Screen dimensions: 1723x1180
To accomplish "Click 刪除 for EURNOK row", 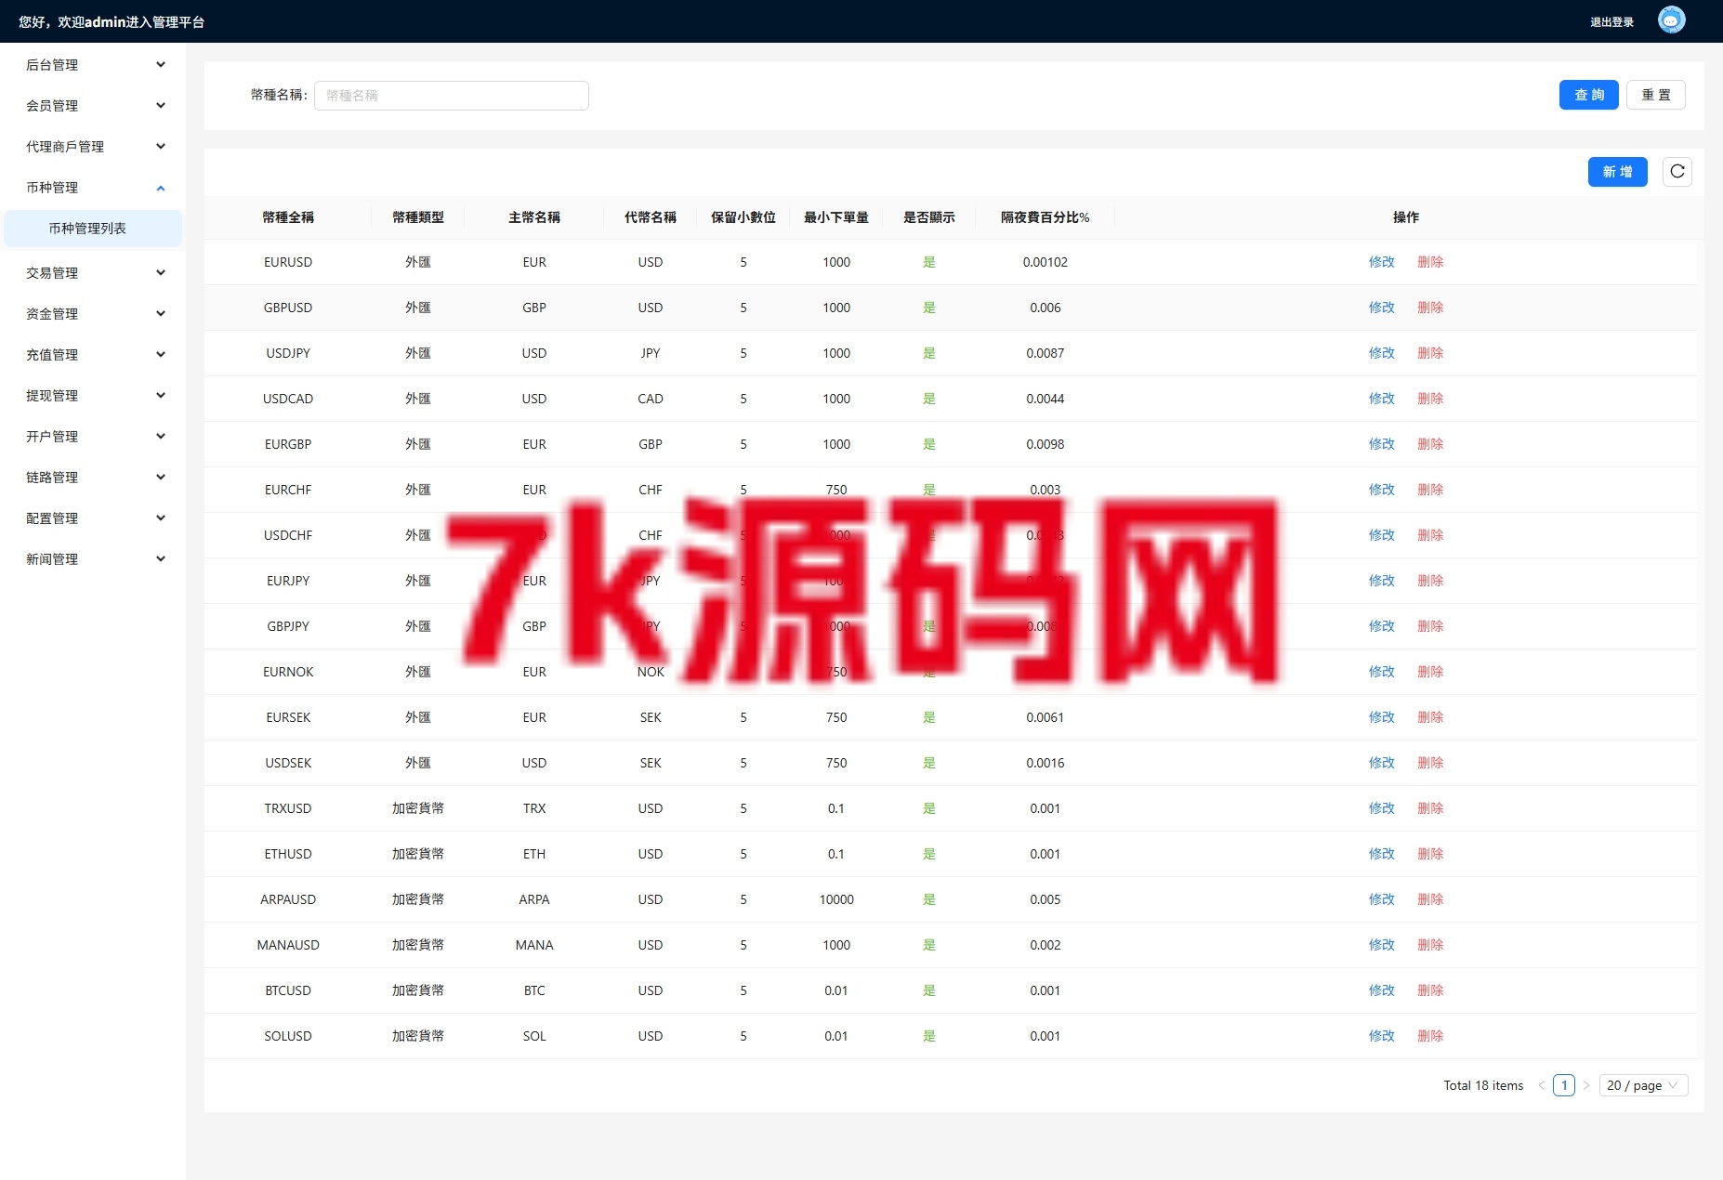I will pyautogui.click(x=1430, y=672).
